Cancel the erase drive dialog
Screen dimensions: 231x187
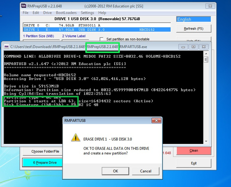pos(146,171)
